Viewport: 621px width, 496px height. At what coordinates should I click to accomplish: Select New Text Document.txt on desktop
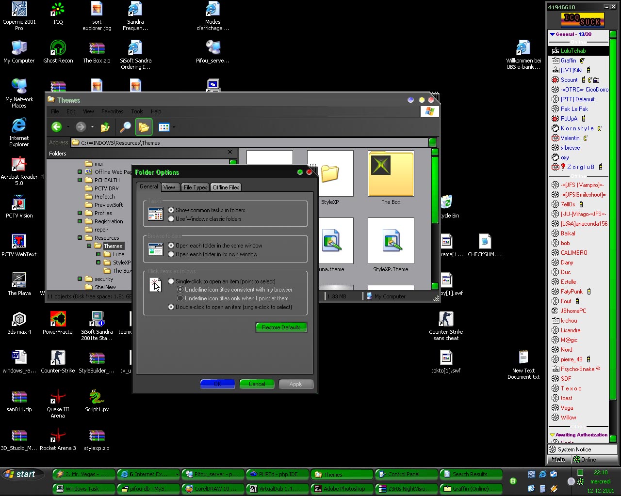523,365
